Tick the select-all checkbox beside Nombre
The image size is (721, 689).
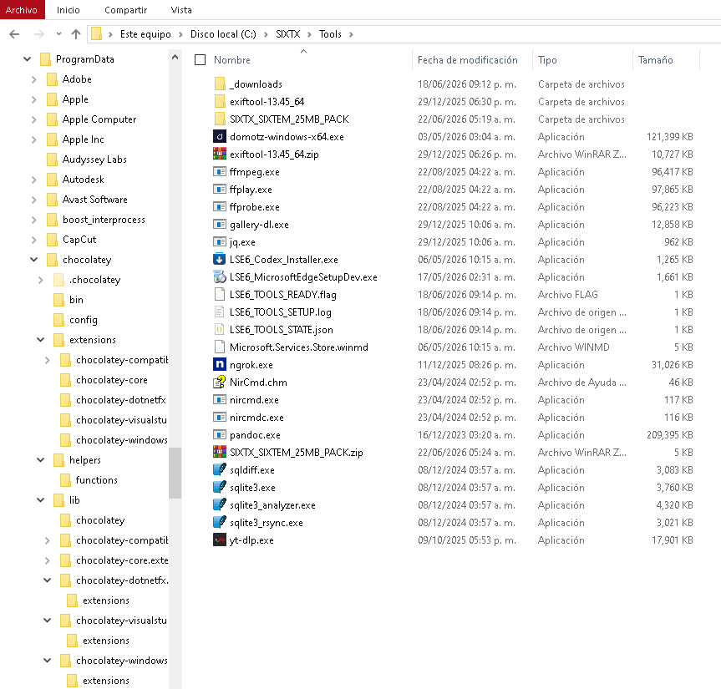click(200, 60)
